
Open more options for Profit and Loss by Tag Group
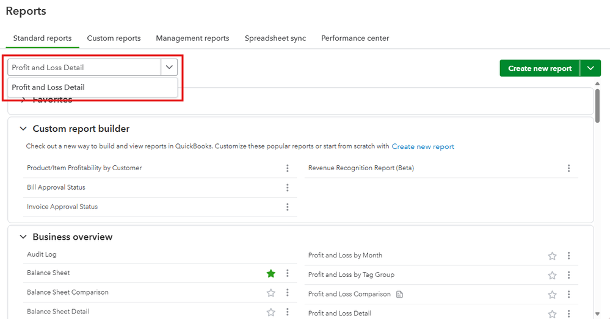click(x=568, y=276)
